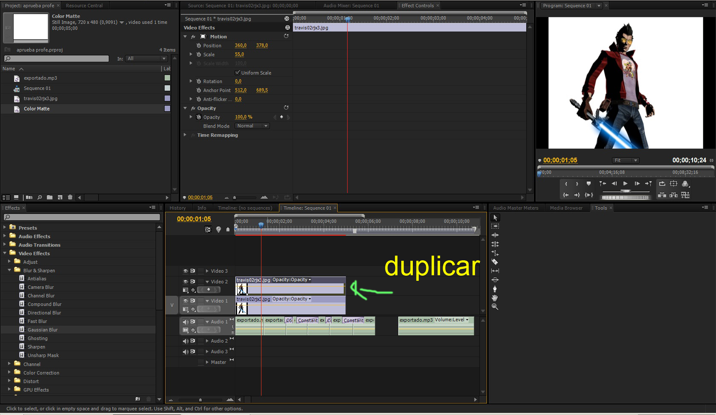Switch to the Info tab

[202, 208]
